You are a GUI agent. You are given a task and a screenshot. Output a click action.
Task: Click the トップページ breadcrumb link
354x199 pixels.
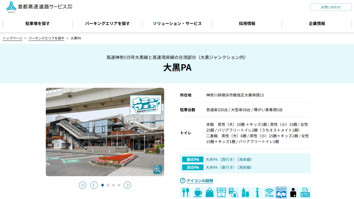(12, 38)
